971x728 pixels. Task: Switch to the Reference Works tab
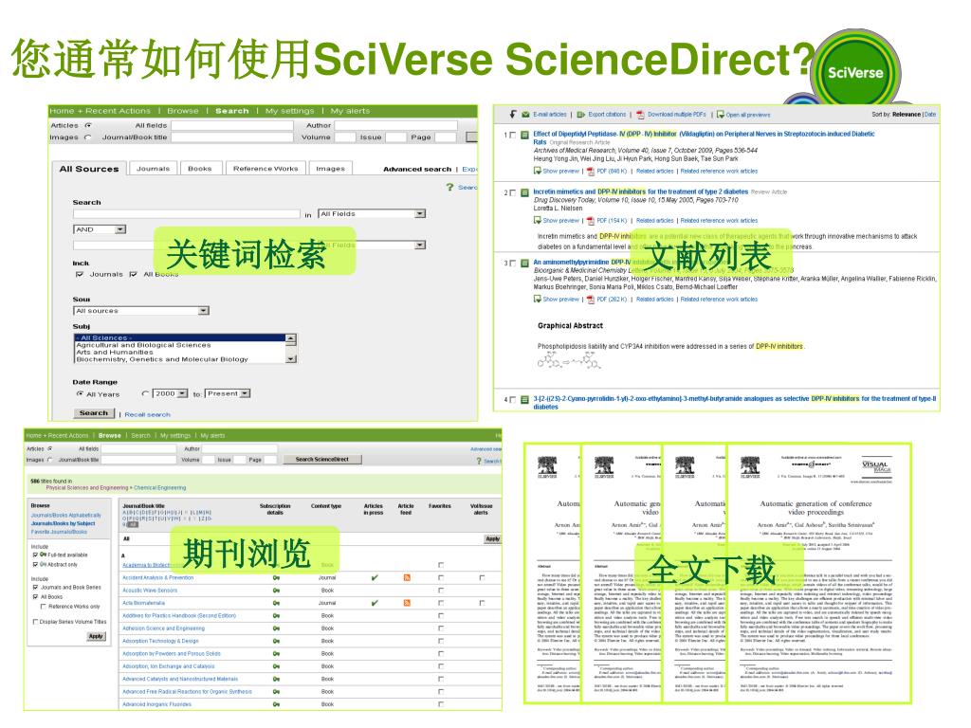[x=266, y=169]
